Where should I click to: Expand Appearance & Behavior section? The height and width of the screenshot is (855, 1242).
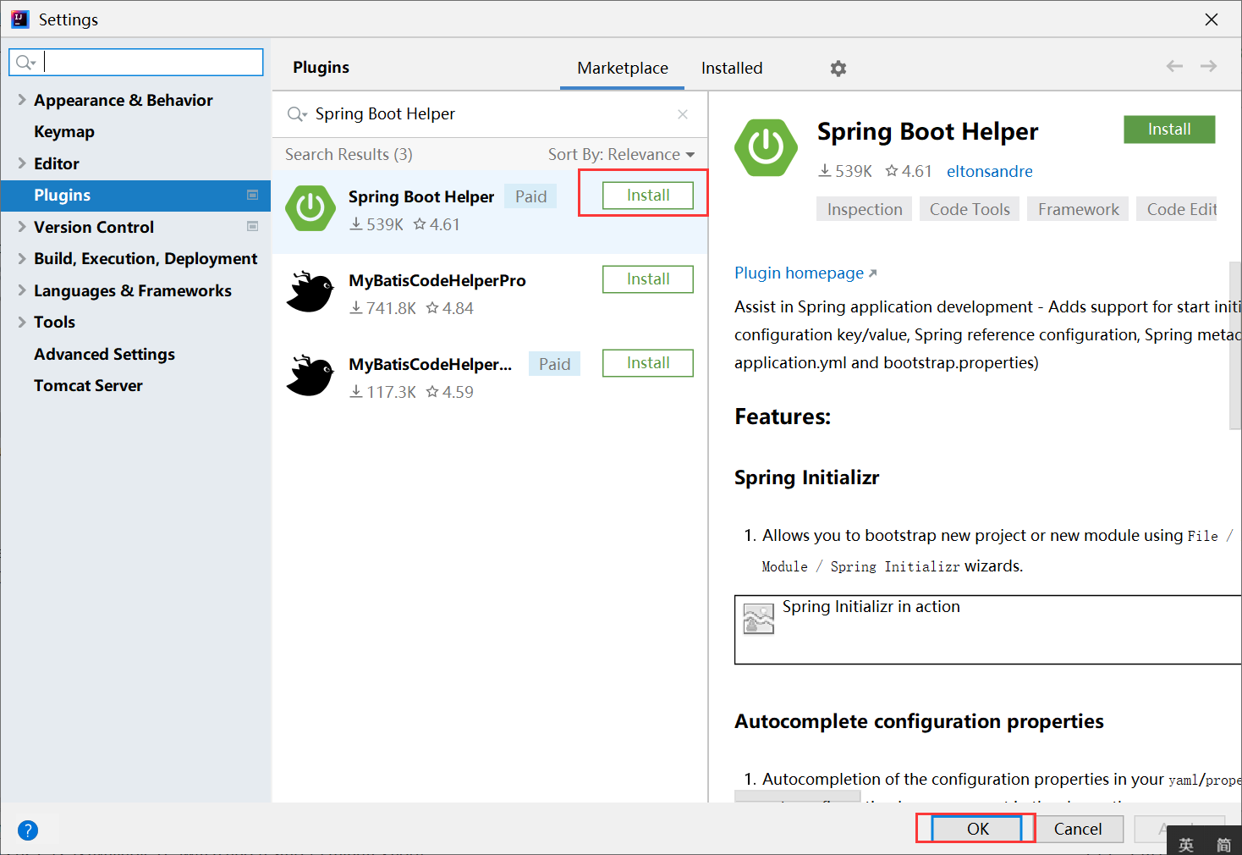[22, 100]
